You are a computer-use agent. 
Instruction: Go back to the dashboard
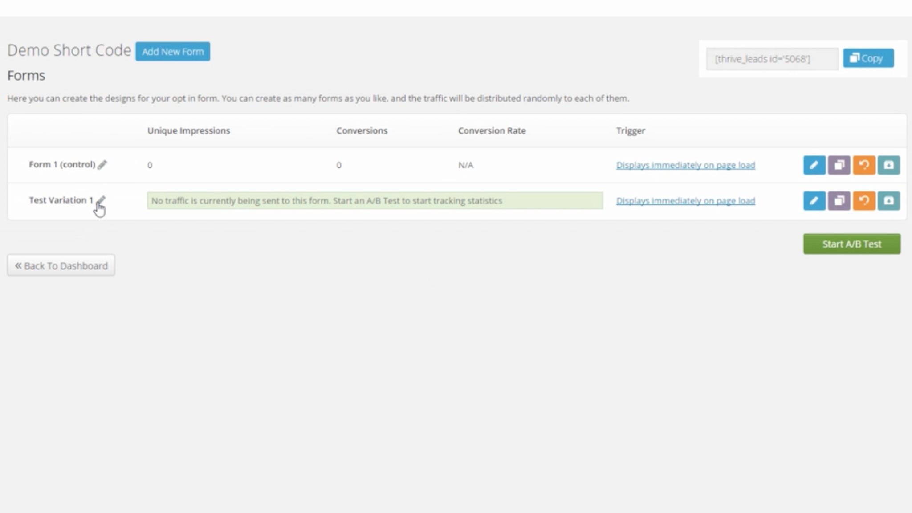tap(61, 265)
